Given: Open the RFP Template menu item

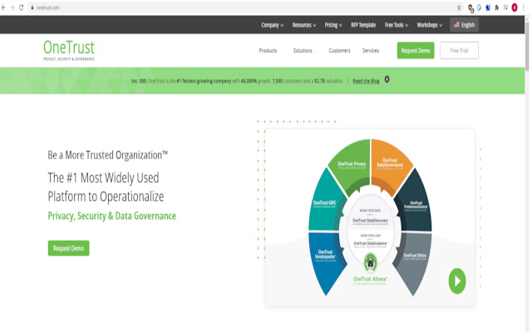Looking at the screenshot, I should pos(363,25).
